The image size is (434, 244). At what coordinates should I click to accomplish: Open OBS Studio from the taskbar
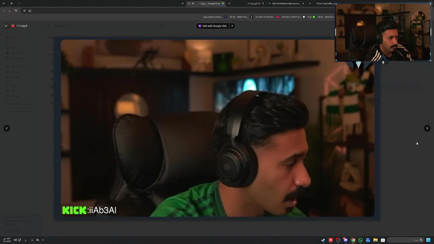[x=338, y=240]
